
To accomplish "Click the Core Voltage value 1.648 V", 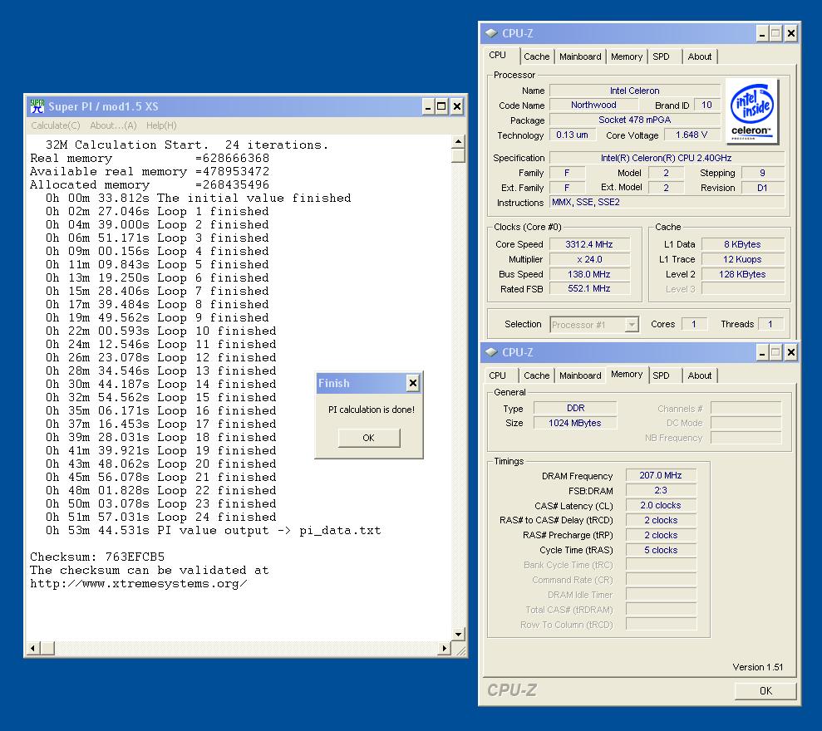I will pyautogui.click(x=692, y=135).
